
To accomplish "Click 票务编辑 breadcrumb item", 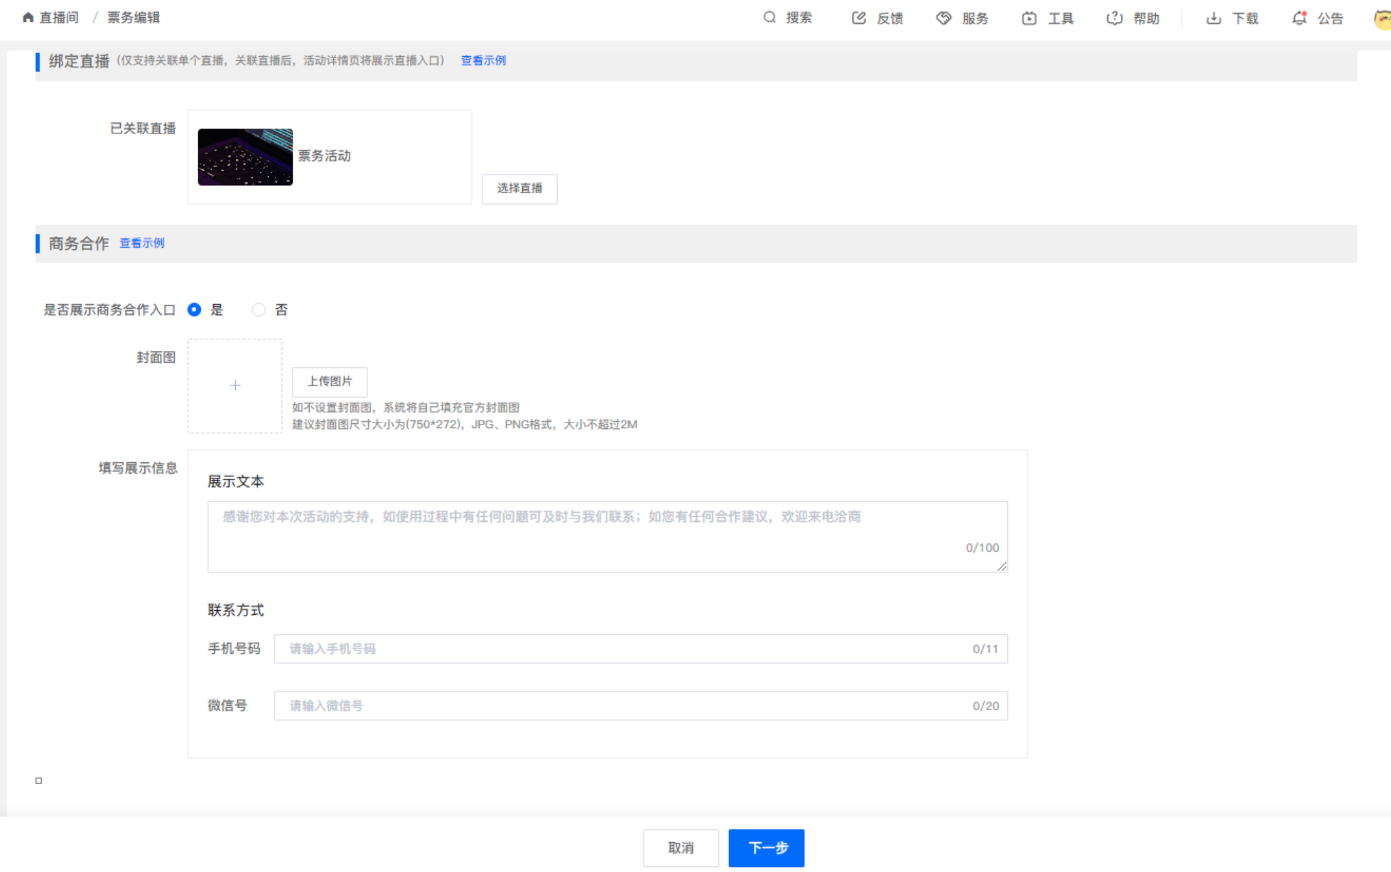I will point(134,18).
